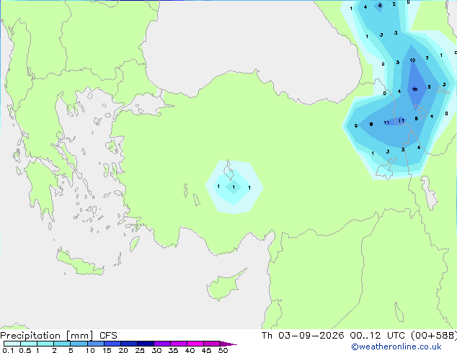
Task: Click the 'CFS' model label
Action: tap(108, 336)
